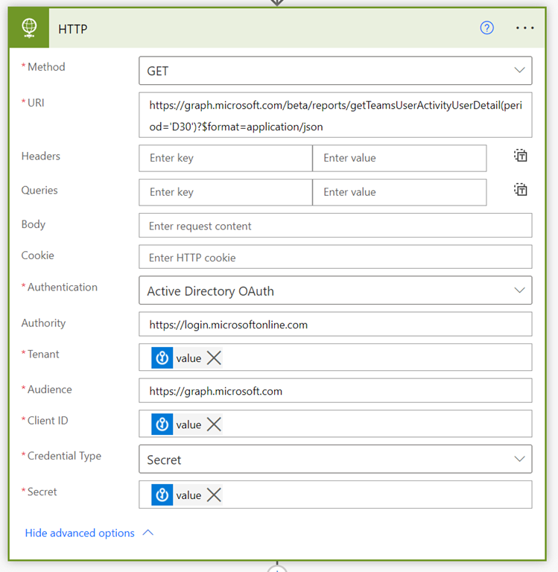Open the help question mark icon

pyautogui.click(x=487, y=28)
